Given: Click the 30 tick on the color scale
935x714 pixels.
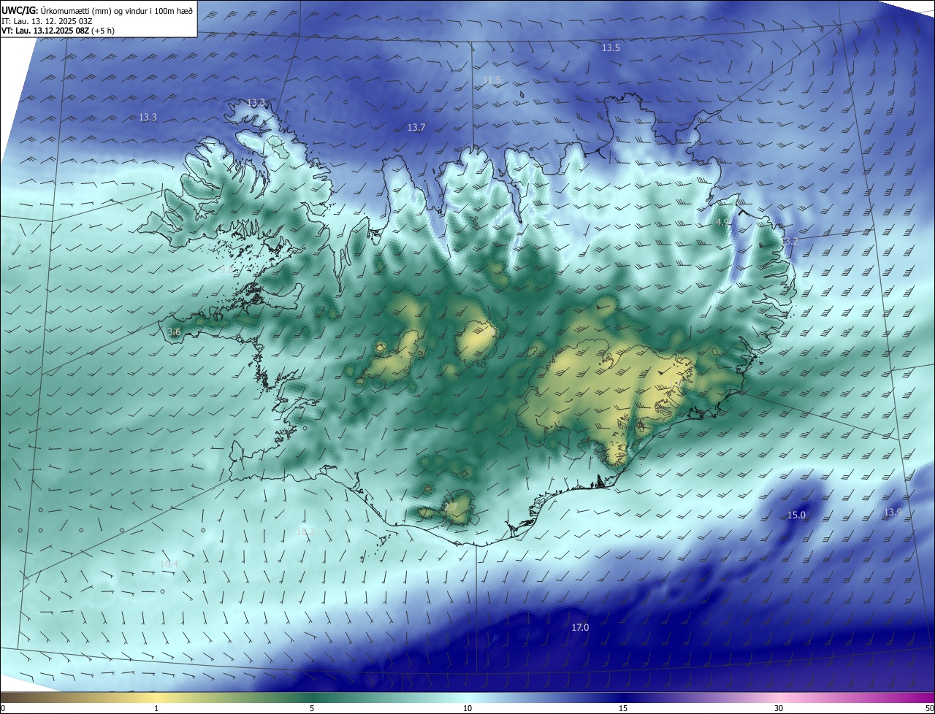Looking at the screenshot, I should (779, 709).
